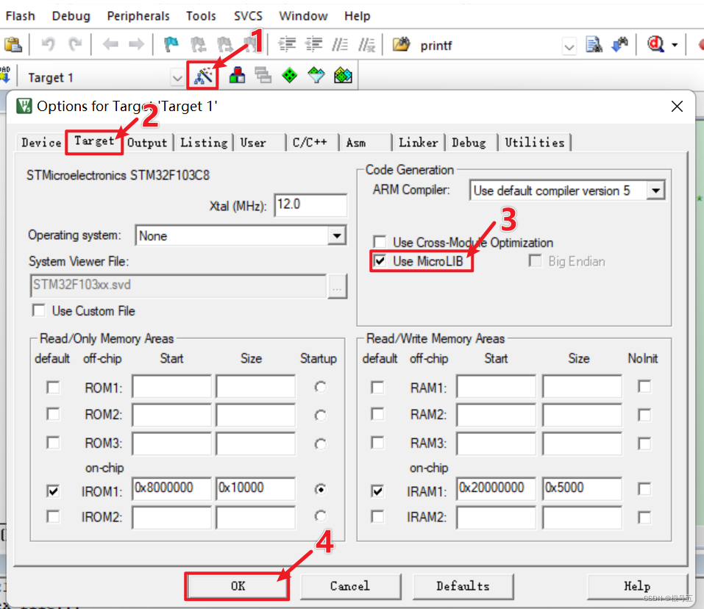Enable NoInit for IRAM1
The image size is (704, 609).
click(x=644, y=488)
